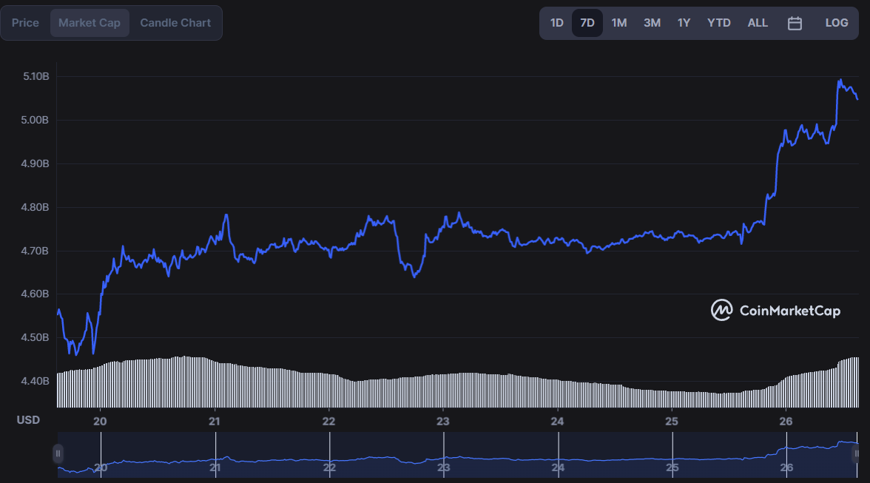Set the range to 1Y

point(684,23)
